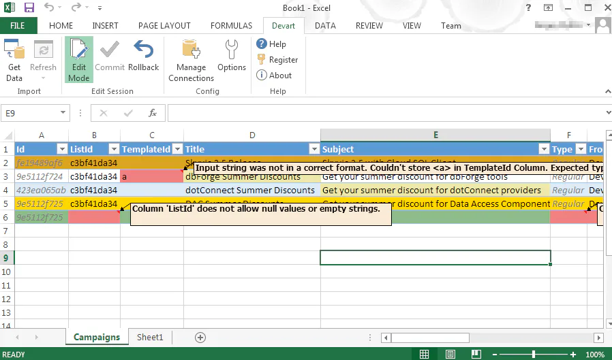Screen dimensions: 612x360
Task: Select the red TemplateId cell containing 'a'
Action: (152, 176)
